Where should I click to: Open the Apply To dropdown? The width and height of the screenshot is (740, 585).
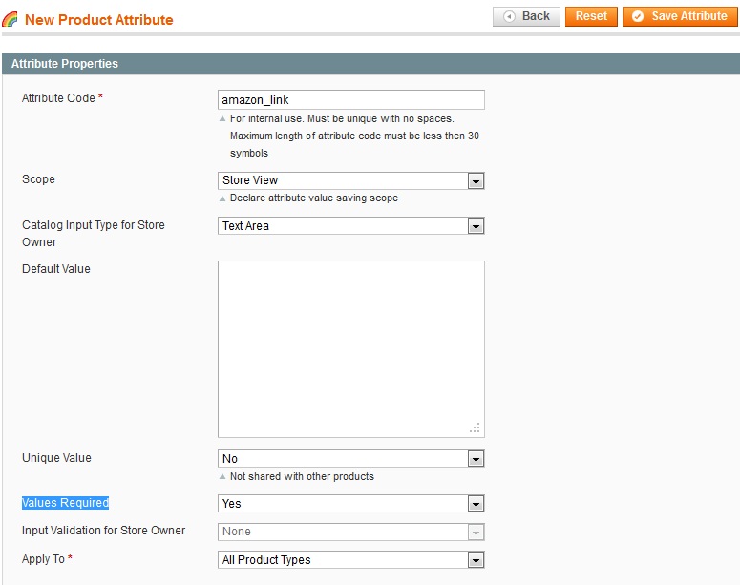point(350,560)
